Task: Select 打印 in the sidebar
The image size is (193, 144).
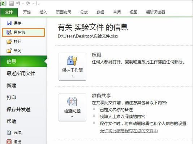Action: coord(11,98)
